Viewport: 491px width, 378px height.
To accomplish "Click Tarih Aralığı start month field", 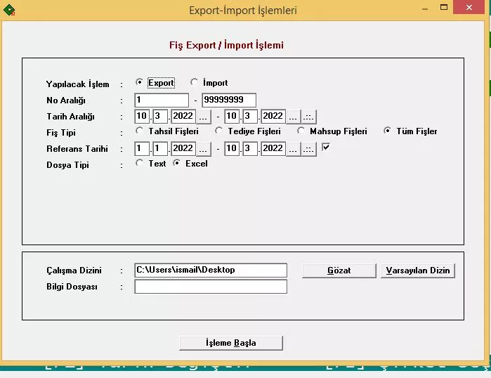I will 160,116.
